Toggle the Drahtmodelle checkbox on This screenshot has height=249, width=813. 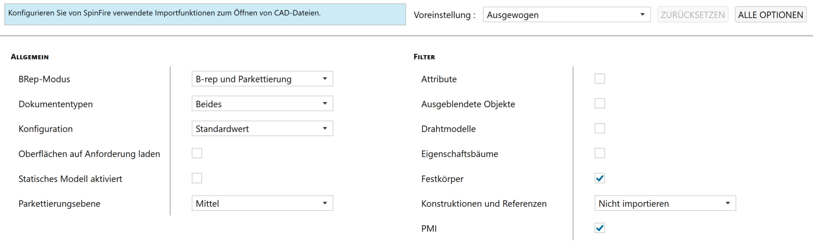tap(600, 128)
